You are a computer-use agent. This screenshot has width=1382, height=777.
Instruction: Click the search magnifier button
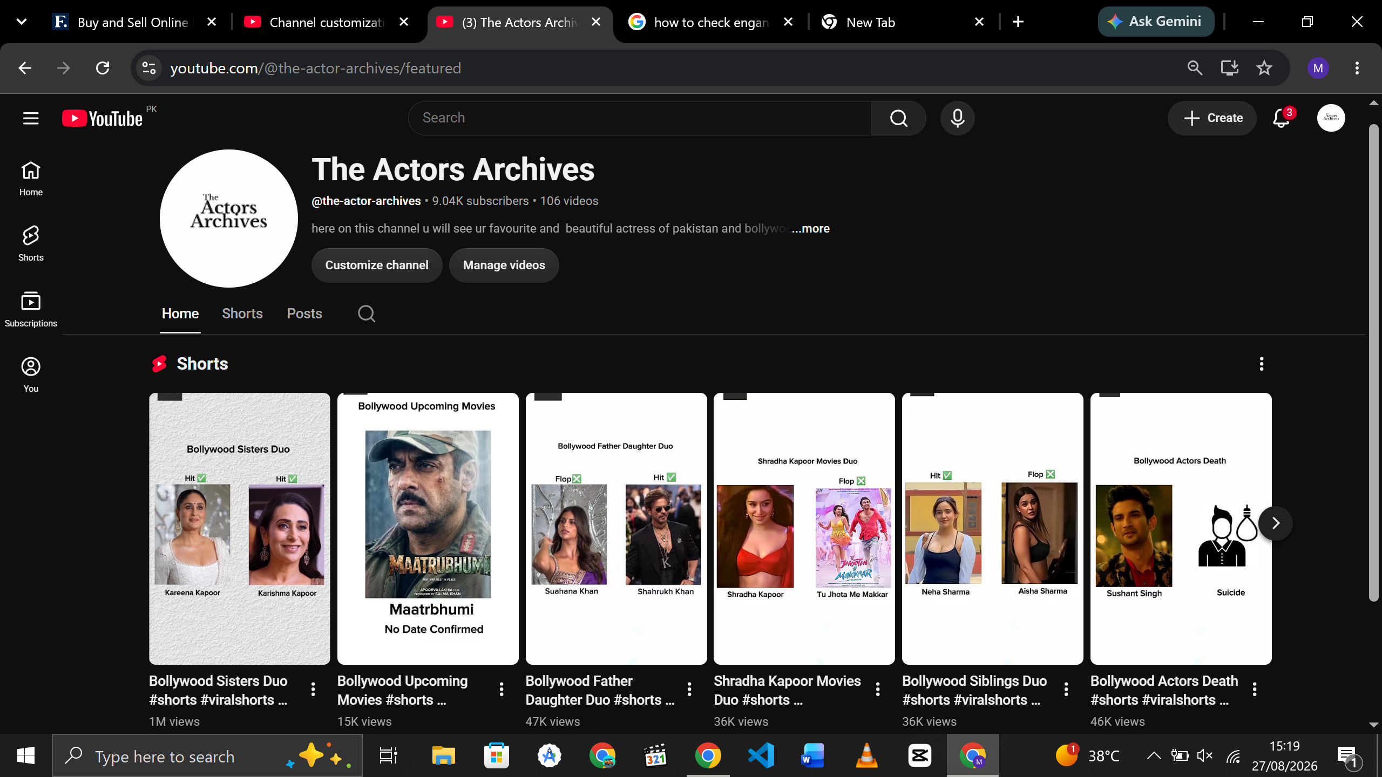point(898,118)
